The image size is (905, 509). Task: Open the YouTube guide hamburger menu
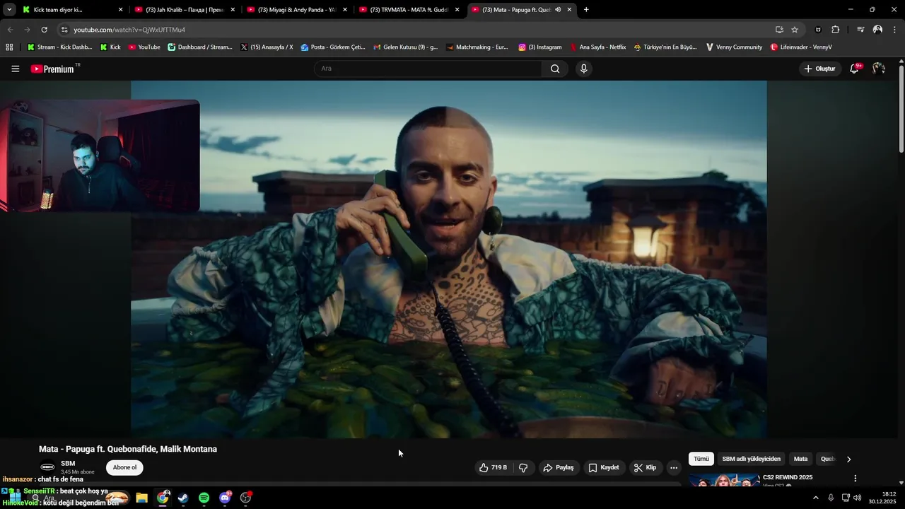click(15, 69)
